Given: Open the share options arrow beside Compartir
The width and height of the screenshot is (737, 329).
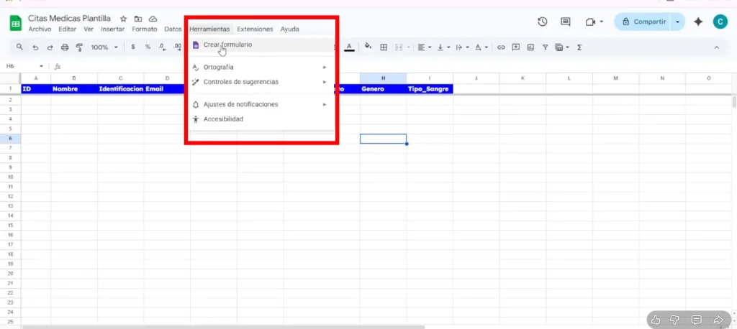Looking at the screenshot, I should pos(677,22).
